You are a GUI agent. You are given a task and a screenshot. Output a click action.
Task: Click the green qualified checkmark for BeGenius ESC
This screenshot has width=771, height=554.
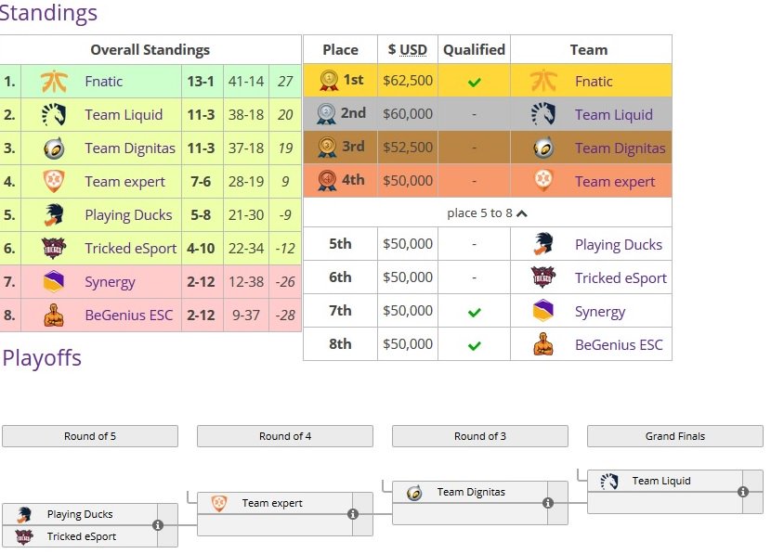coord(475,346)
